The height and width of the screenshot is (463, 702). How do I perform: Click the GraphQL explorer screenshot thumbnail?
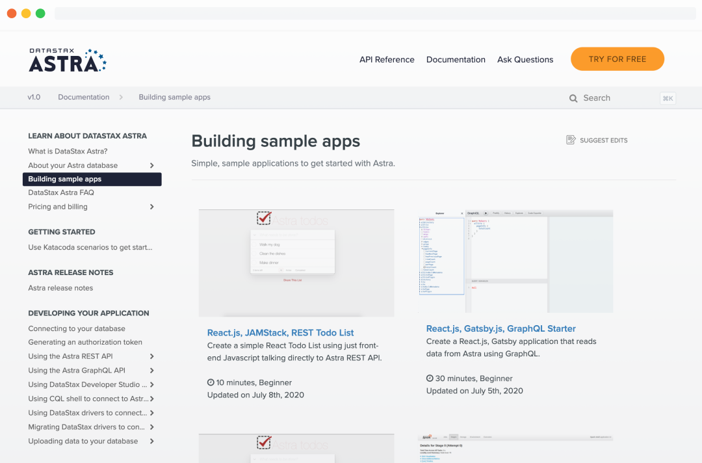coord(515,261)
